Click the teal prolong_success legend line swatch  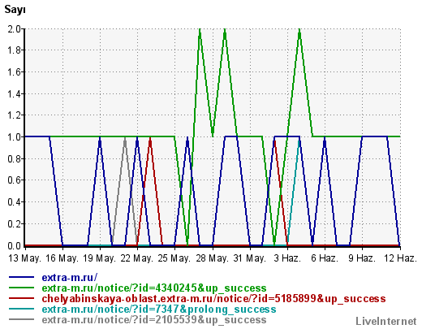tap(22, 309)
